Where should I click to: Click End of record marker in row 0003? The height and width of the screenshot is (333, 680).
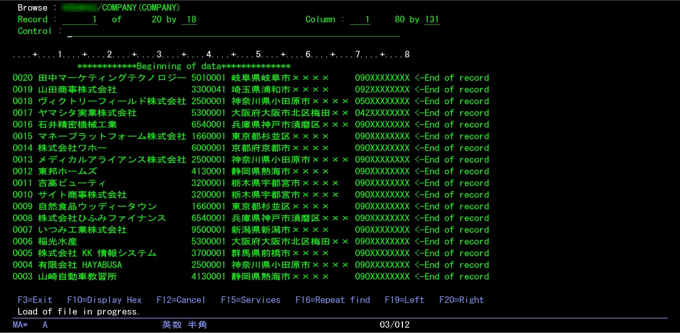(x=452, y=276)
